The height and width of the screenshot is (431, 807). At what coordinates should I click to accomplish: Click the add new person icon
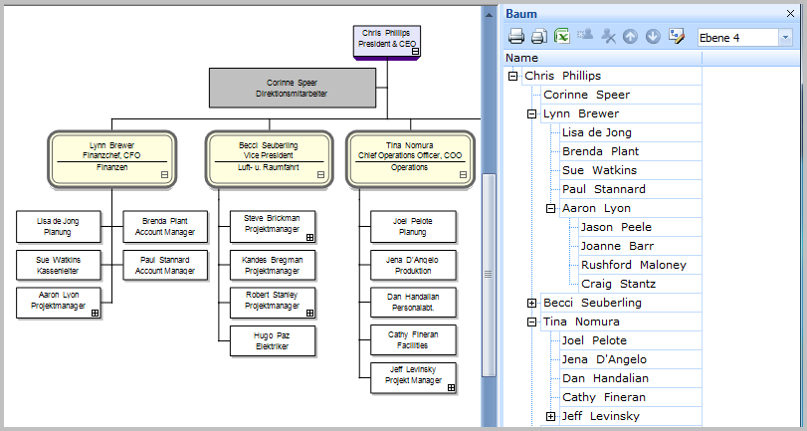coord(584,37)
